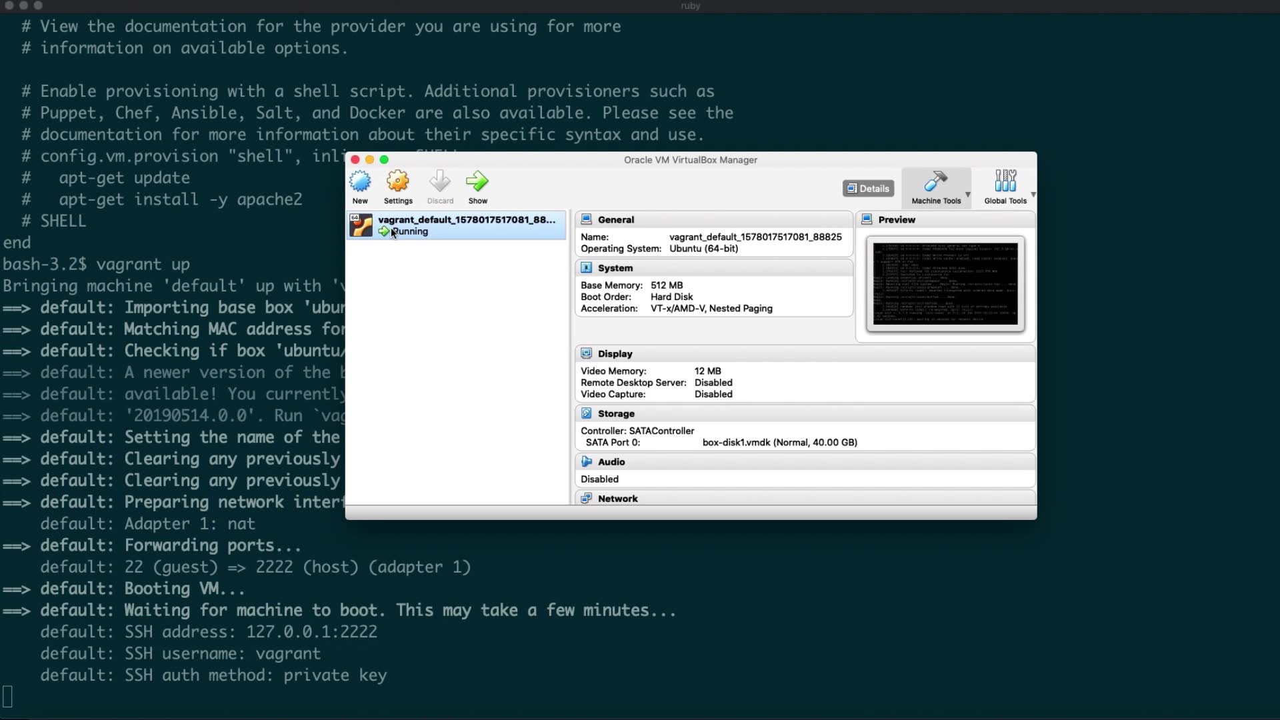Image resolution: width=1280 pixels, height=720 pixels.
Task: Click the Network section adapter icon
Action: click(587, 498)
